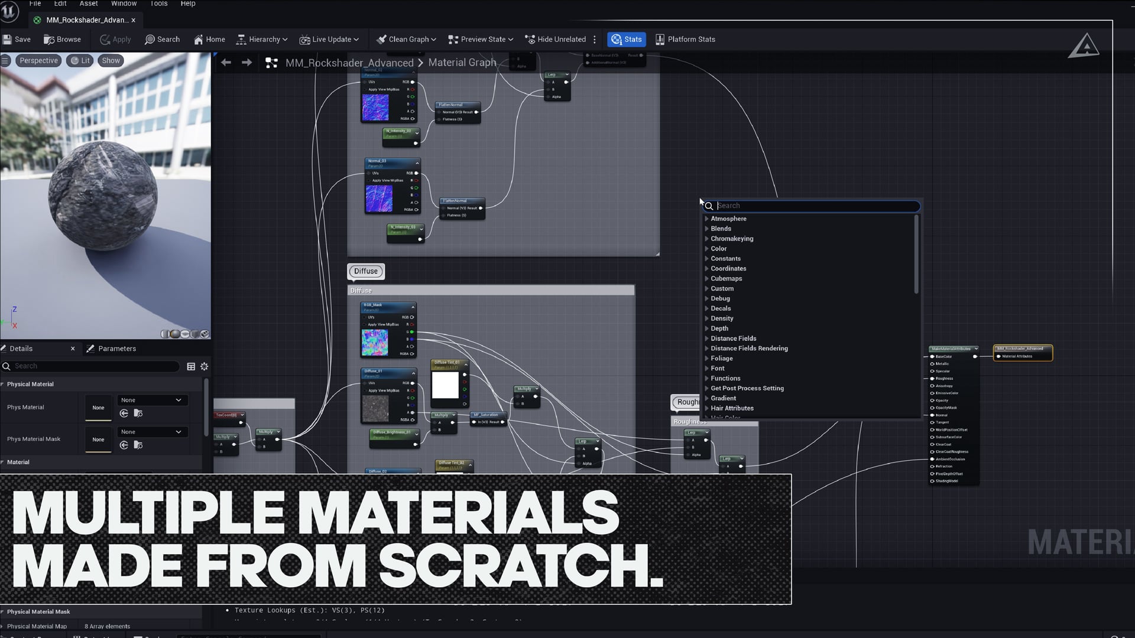Click the Unreal Engine logo icon

pyautogui.click(x=9, y=11)
